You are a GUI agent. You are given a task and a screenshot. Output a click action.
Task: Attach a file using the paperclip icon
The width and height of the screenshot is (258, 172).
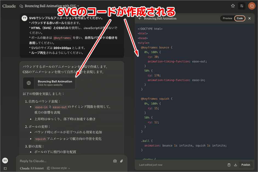122,161
